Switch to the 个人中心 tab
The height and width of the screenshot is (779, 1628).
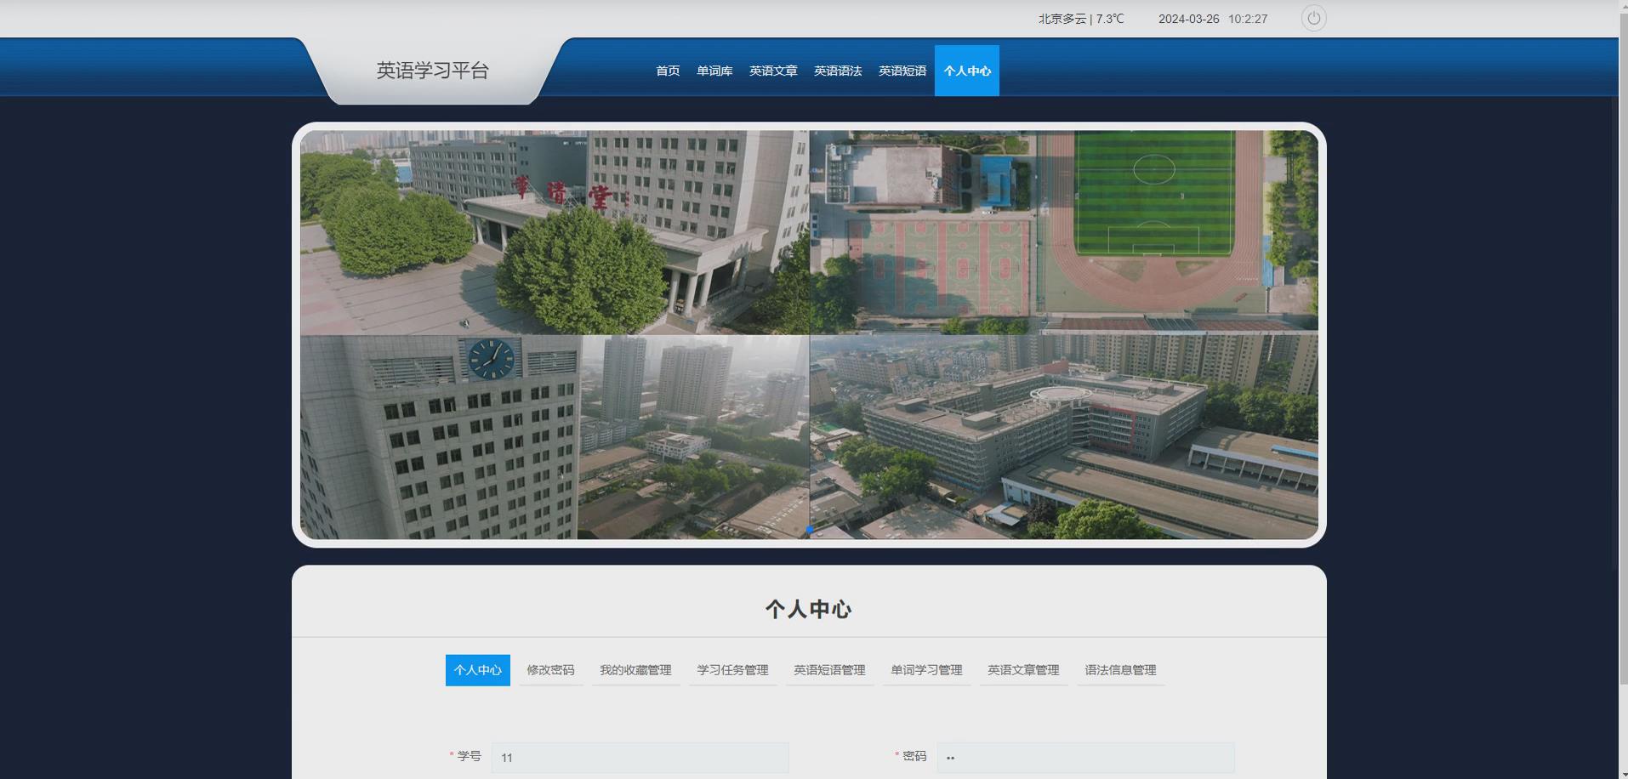477,670
